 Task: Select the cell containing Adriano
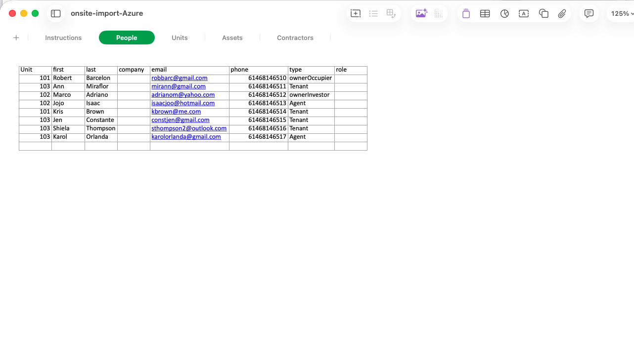(101, 95)
